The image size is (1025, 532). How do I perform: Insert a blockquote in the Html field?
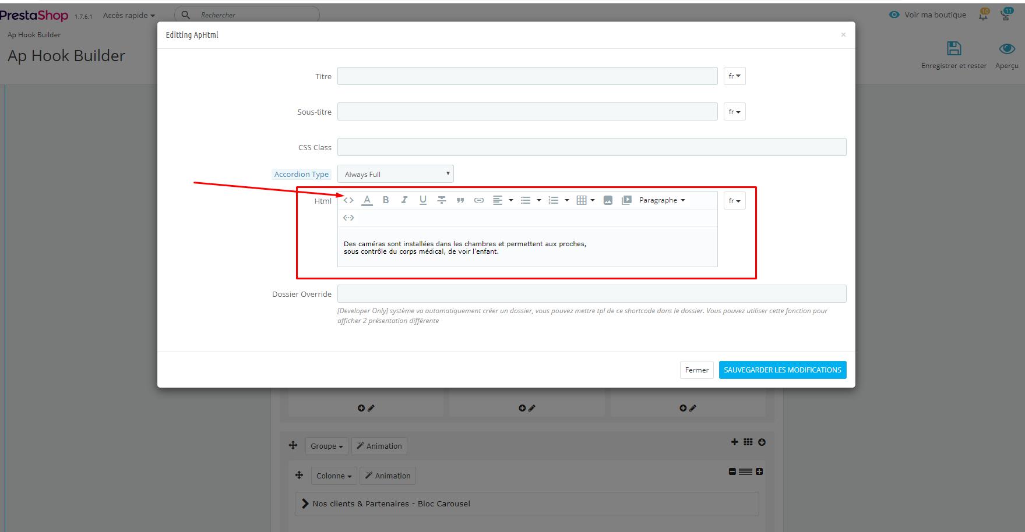tap(460, 200)
